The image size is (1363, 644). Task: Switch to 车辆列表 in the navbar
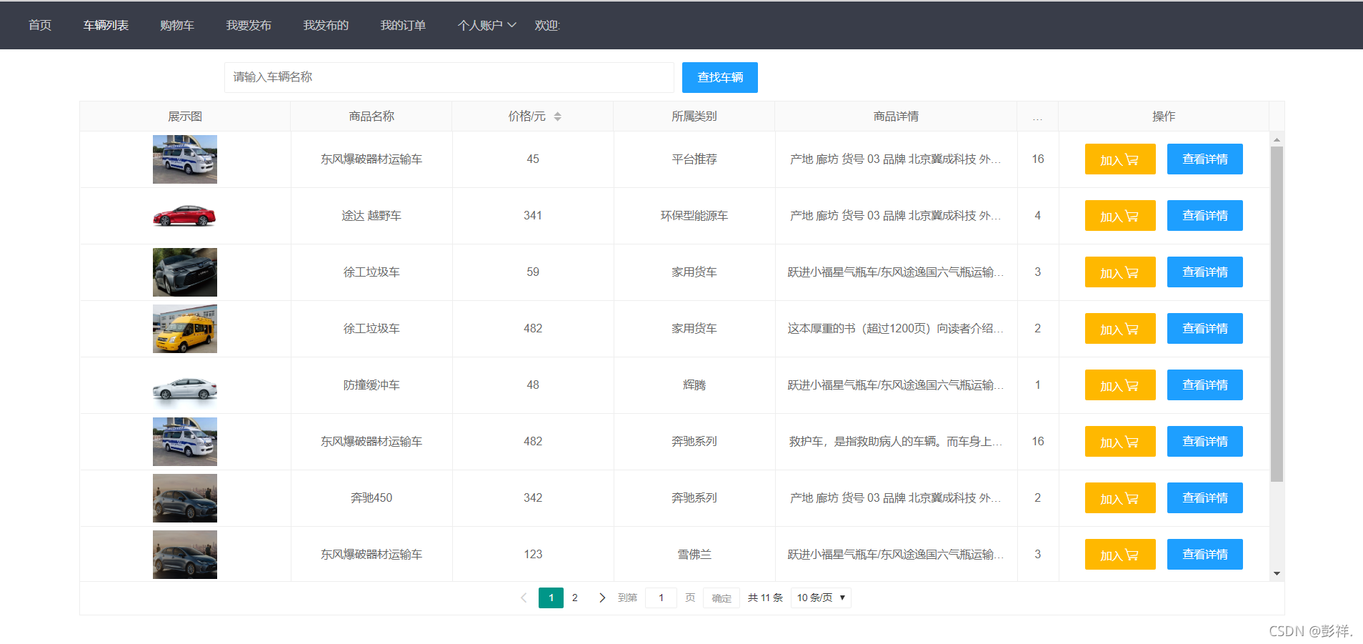[106, 26]
